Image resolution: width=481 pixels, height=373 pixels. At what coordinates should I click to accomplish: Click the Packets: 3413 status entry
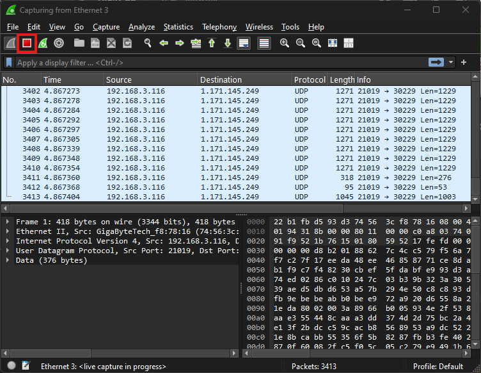314,366
